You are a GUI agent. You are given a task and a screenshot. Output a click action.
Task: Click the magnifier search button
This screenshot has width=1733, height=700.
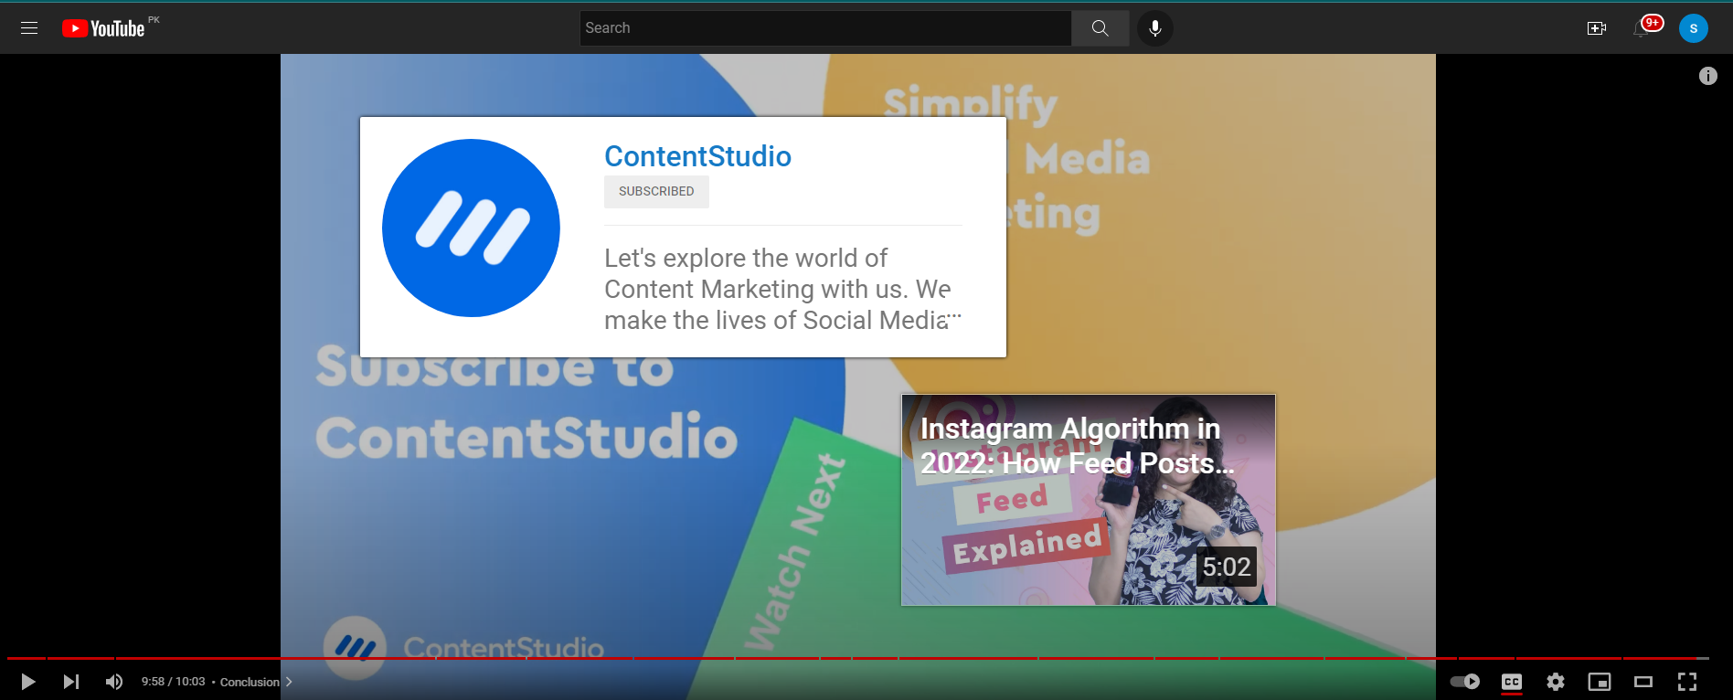(x=1100, y=28)
